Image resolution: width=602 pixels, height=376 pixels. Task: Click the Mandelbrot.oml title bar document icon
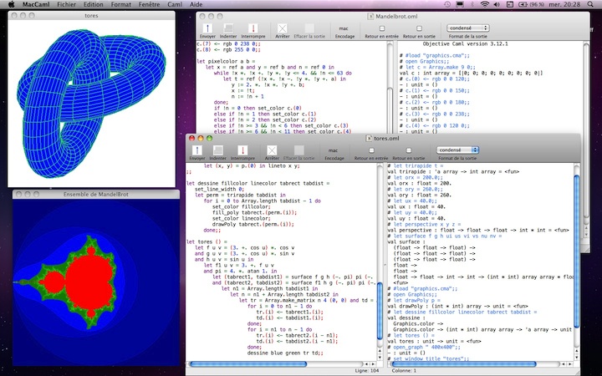click(x=370, y=17)
